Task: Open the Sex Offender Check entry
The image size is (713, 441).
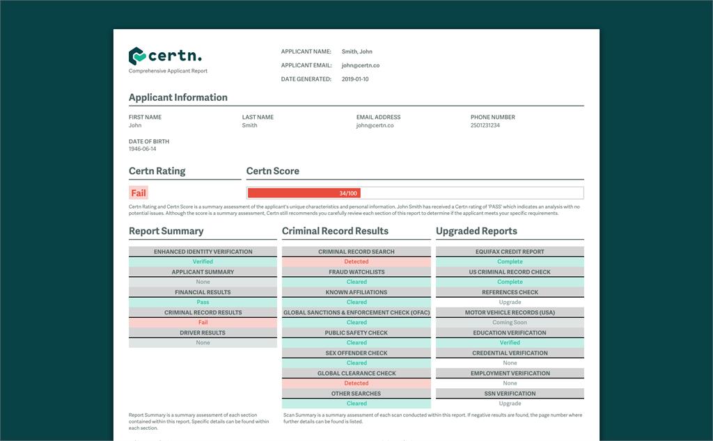Action: coord(356,353)
